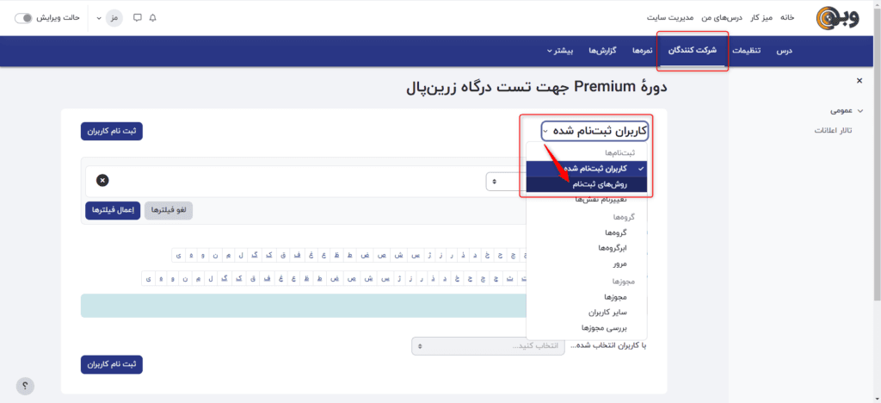Open the help question mark button

(25, 385)
